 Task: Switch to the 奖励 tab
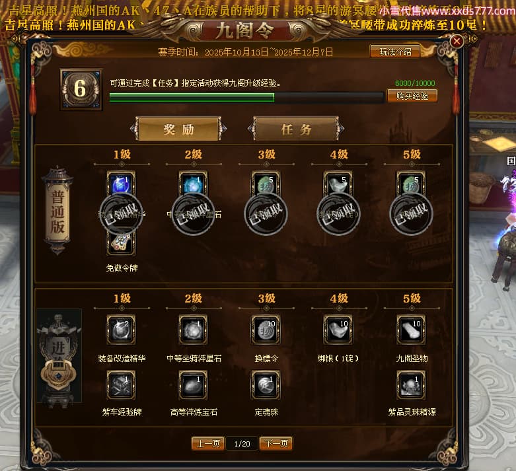pos(178,129)
